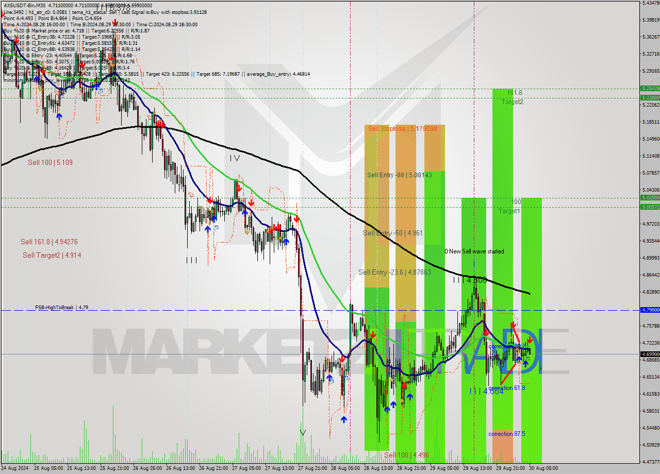660x474 pixels.
Task: Select '0 New Sell wave started' annotation
Action: pos(474,251)
